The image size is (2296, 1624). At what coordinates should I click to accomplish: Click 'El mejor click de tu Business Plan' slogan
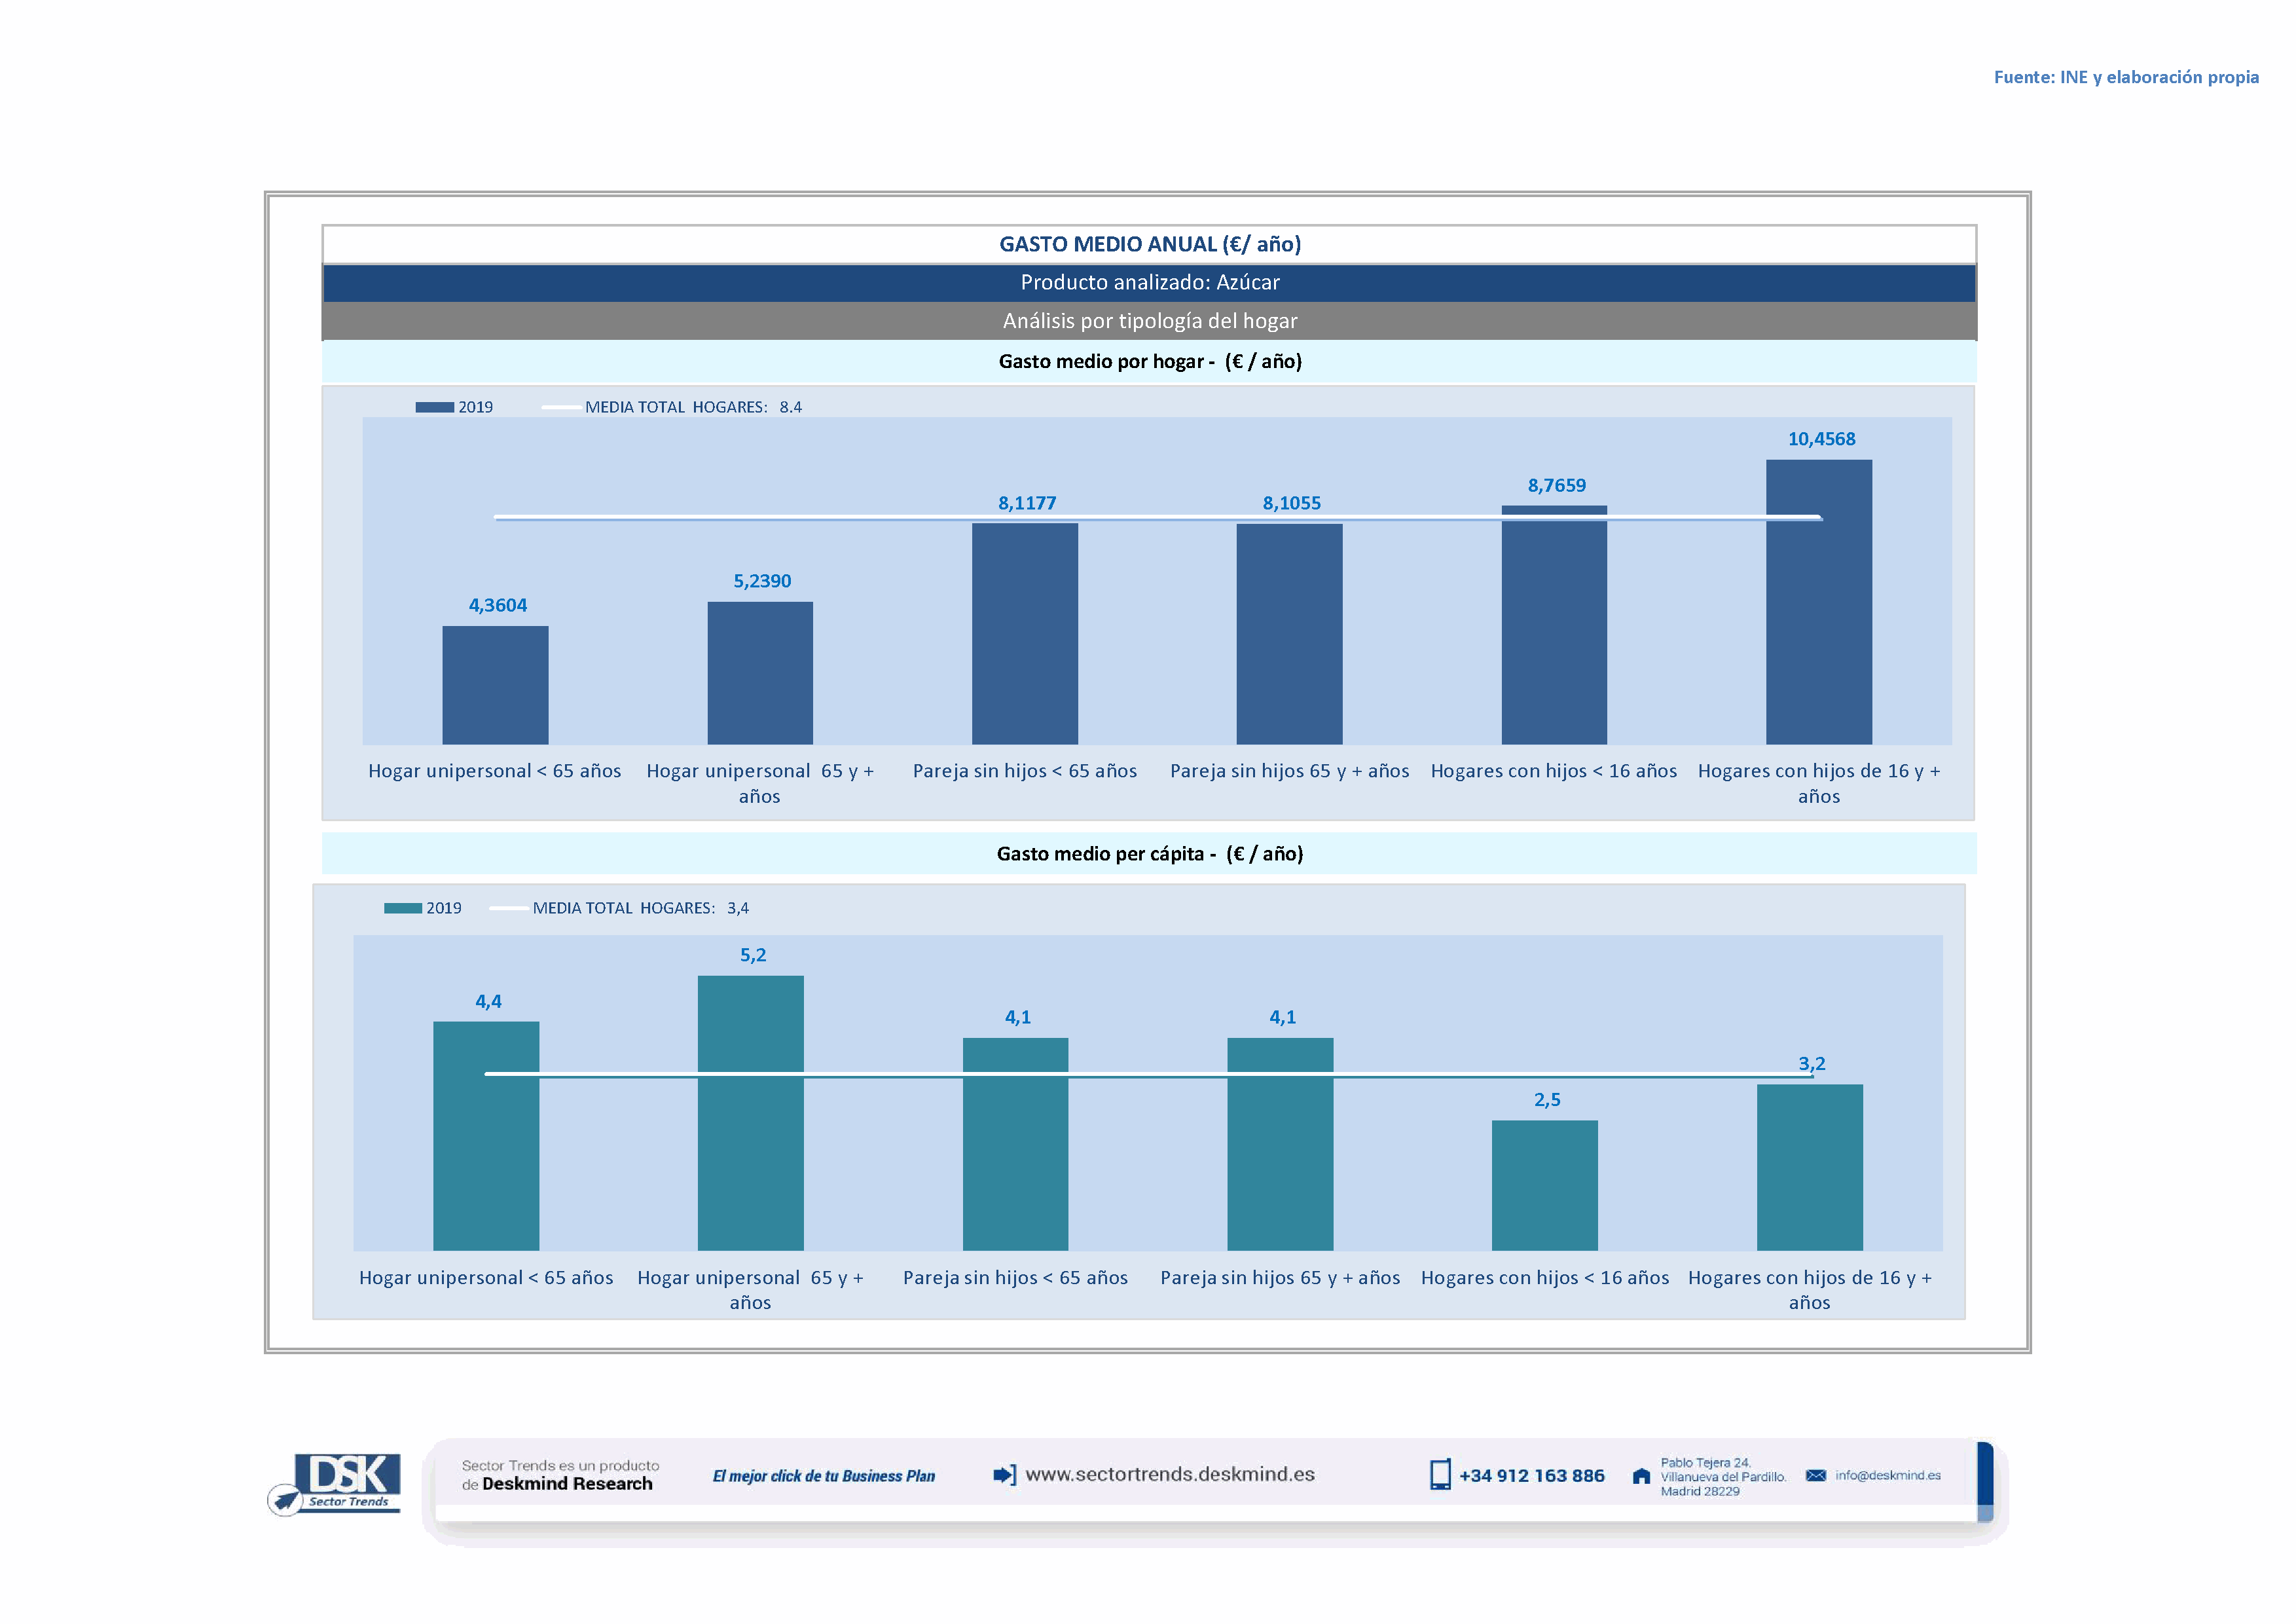(823, 1476)
